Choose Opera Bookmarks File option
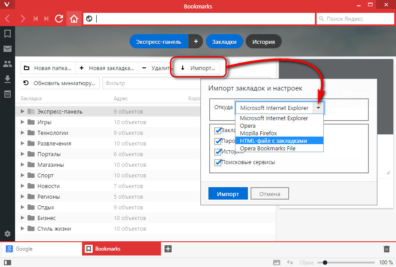The image size is (396, 267). tap(279, 148)
